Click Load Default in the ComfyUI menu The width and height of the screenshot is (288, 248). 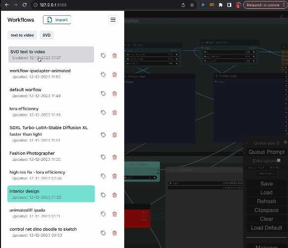click(266, 228)
